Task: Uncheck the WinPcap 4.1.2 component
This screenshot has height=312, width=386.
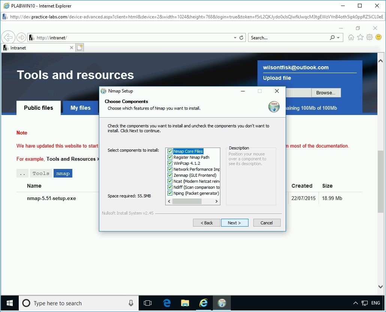Action: (x=170, y=163)
